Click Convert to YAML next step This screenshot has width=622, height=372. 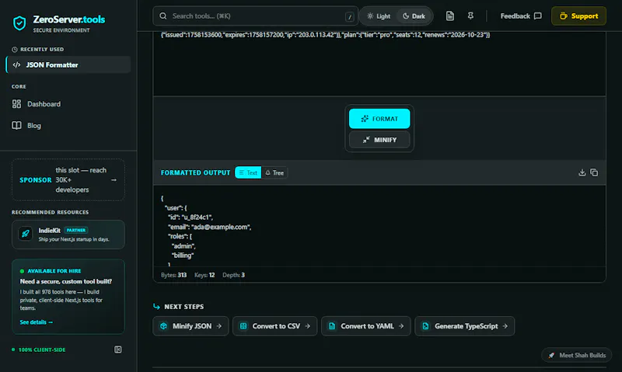pyautogui.click(x=365, y=326)
